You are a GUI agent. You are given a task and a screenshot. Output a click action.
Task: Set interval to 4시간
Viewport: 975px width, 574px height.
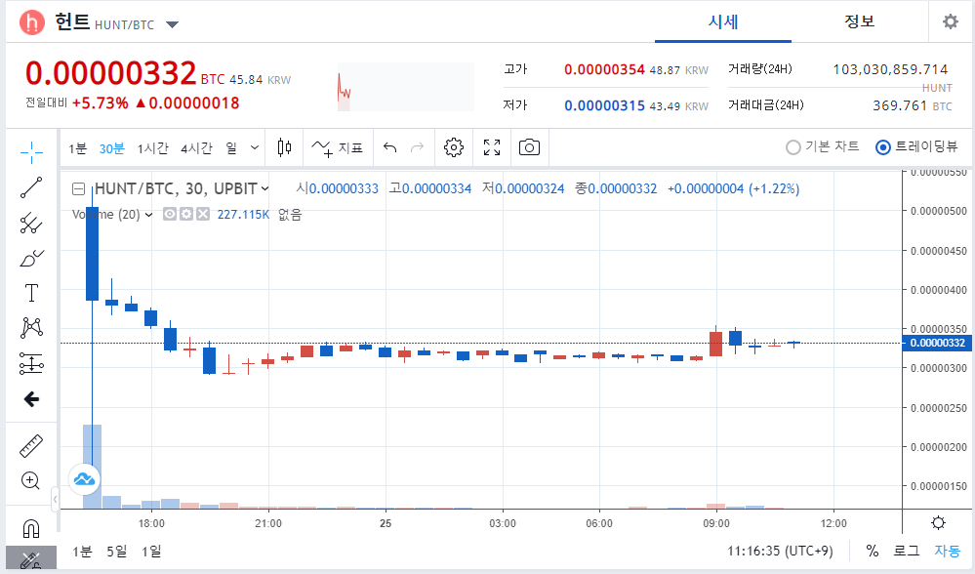196,148
